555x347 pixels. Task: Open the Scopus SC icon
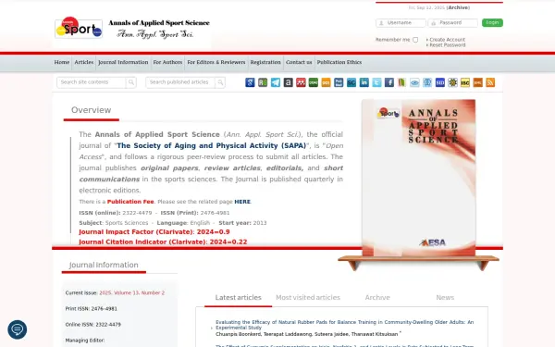pyautogui.click(x=351, y=82)
